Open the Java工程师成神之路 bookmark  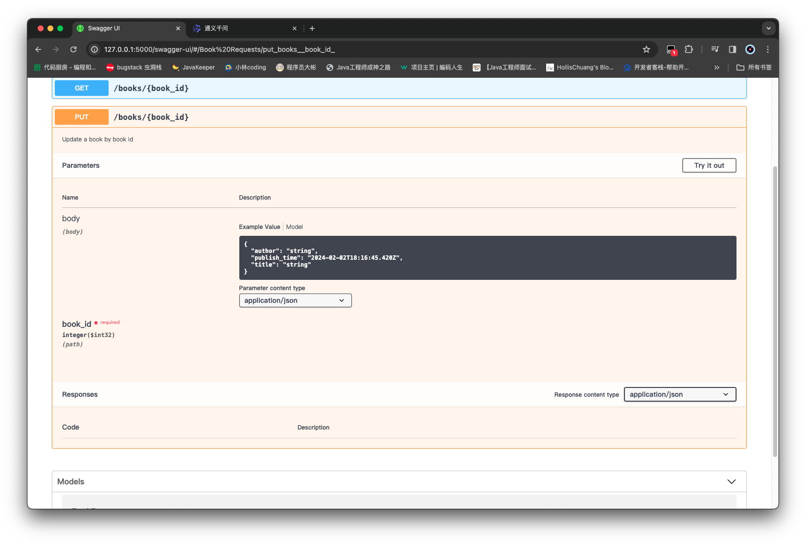[x=358, y=68]
